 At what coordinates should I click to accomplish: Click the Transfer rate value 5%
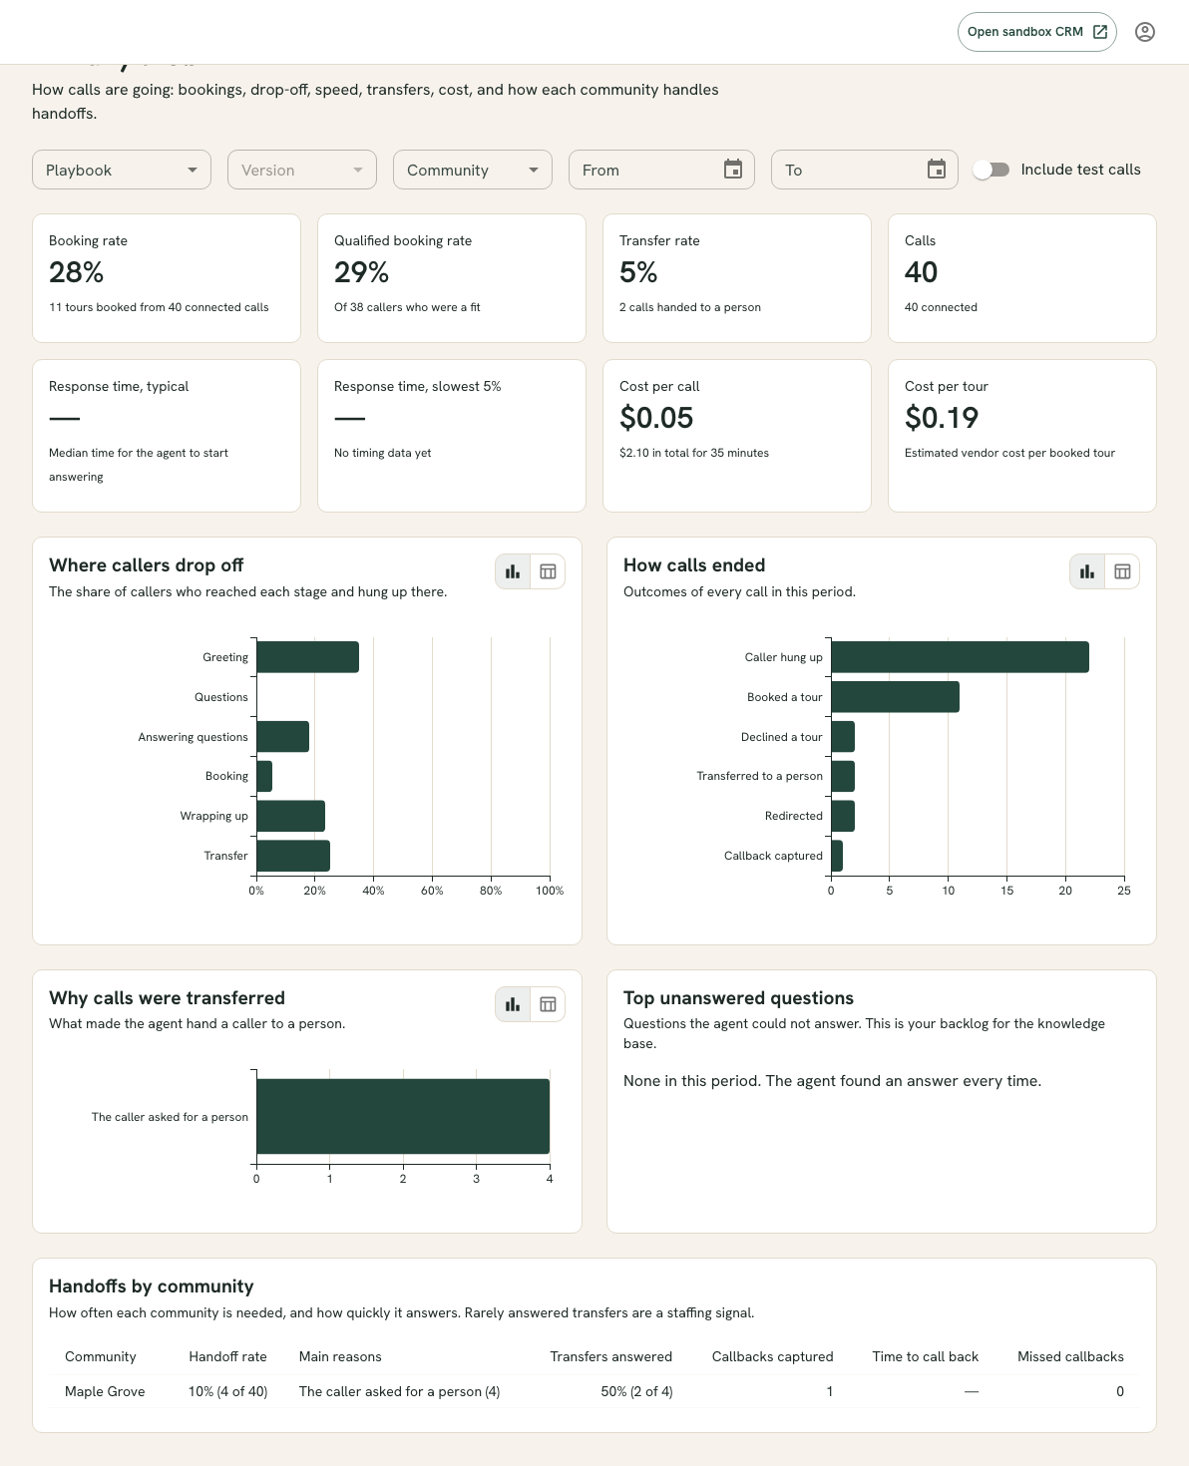tap(638, 272)
